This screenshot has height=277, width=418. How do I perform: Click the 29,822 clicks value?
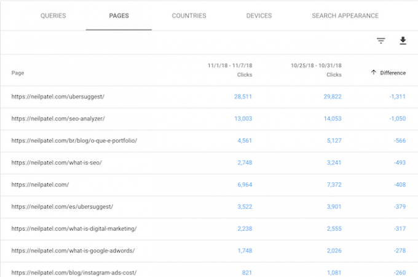(333, 97)
